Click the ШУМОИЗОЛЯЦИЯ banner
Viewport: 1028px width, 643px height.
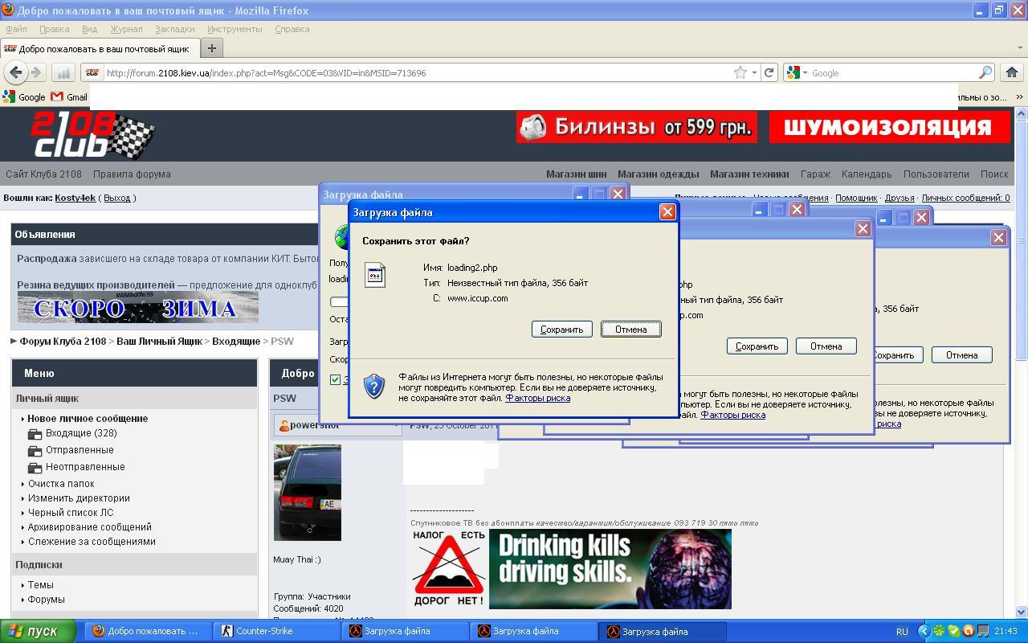coord(889,127)
